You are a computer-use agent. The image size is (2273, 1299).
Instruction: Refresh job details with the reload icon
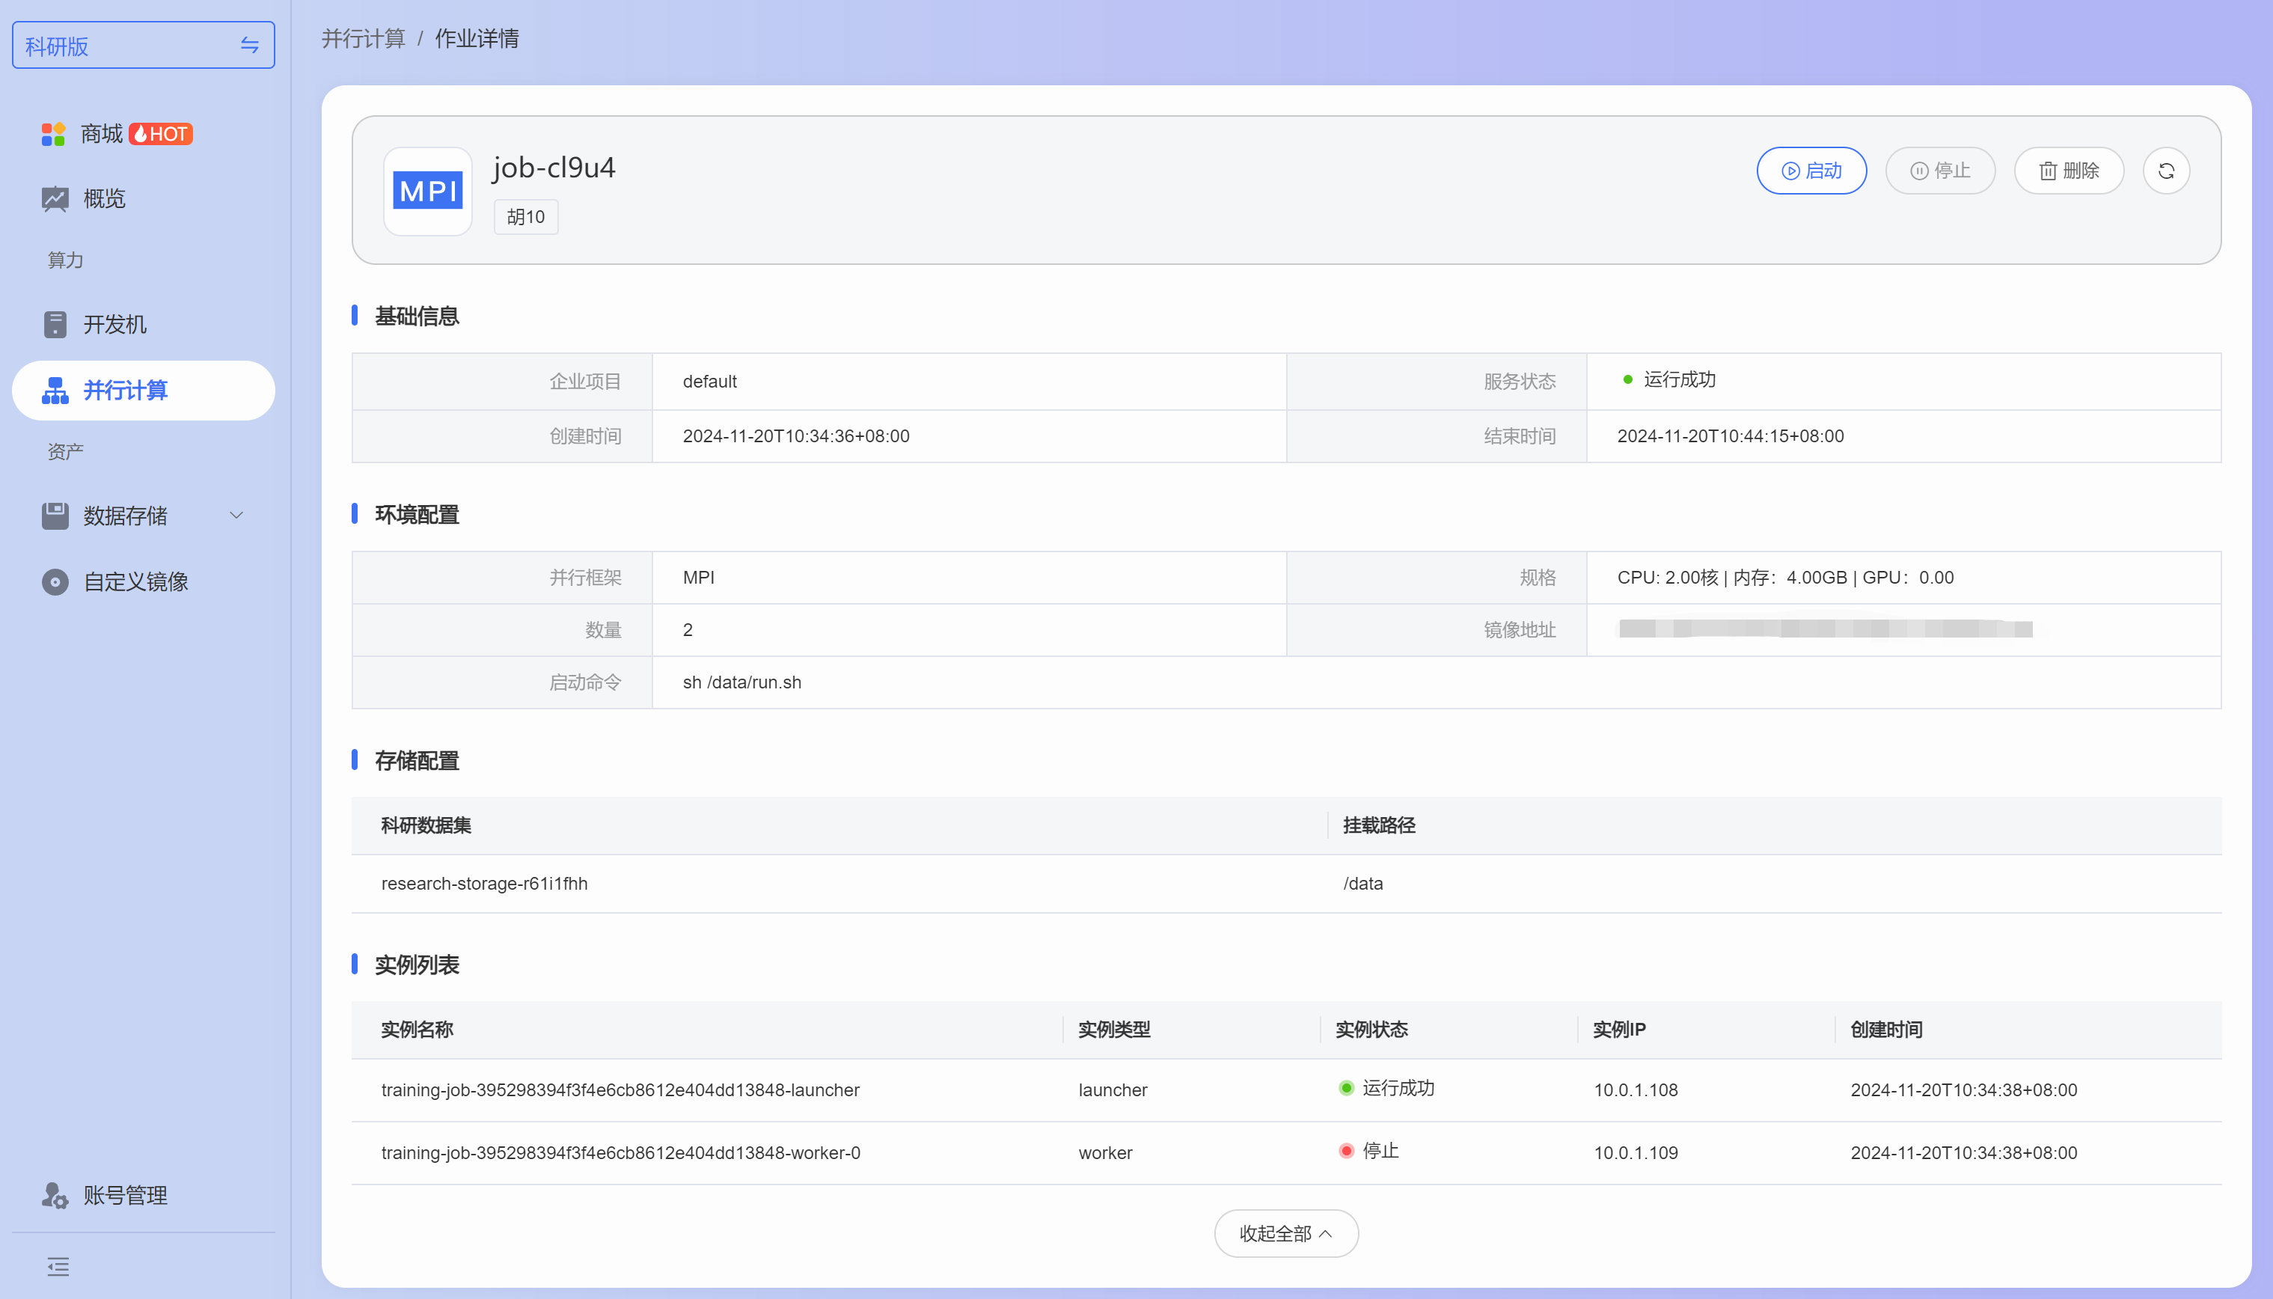pyautogui.click(x=2166, y=171)
